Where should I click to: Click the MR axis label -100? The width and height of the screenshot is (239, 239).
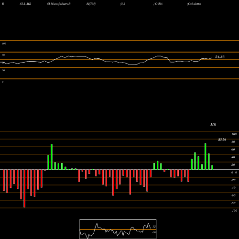click(234, 211)
